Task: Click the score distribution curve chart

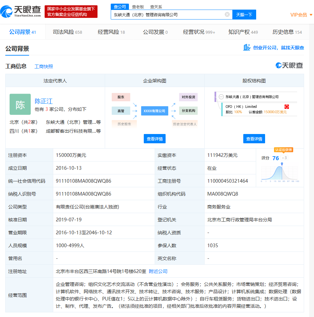Action: click(x=280, y=172)
